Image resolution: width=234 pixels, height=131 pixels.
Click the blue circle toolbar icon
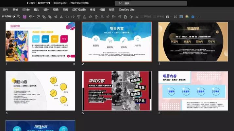193,17
